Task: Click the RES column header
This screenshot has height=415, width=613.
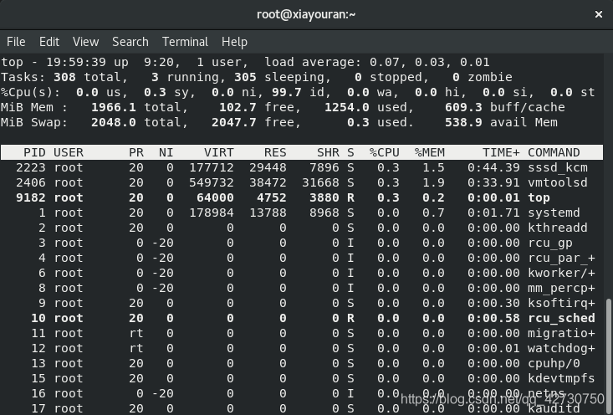Action: [x=275, y=152]
